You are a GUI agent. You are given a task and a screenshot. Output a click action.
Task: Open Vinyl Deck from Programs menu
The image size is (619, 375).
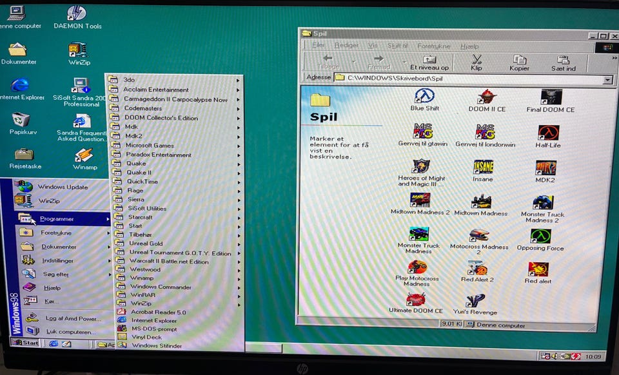pos(180,337)
